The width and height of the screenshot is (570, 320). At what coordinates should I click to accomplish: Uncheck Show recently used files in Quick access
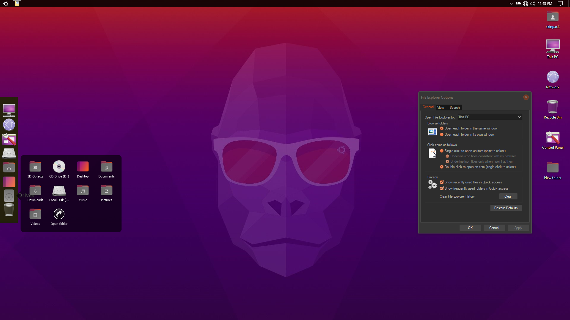[442, 182]
